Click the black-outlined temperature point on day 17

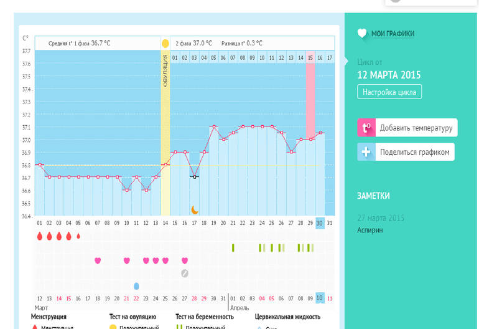coord(194,177)
